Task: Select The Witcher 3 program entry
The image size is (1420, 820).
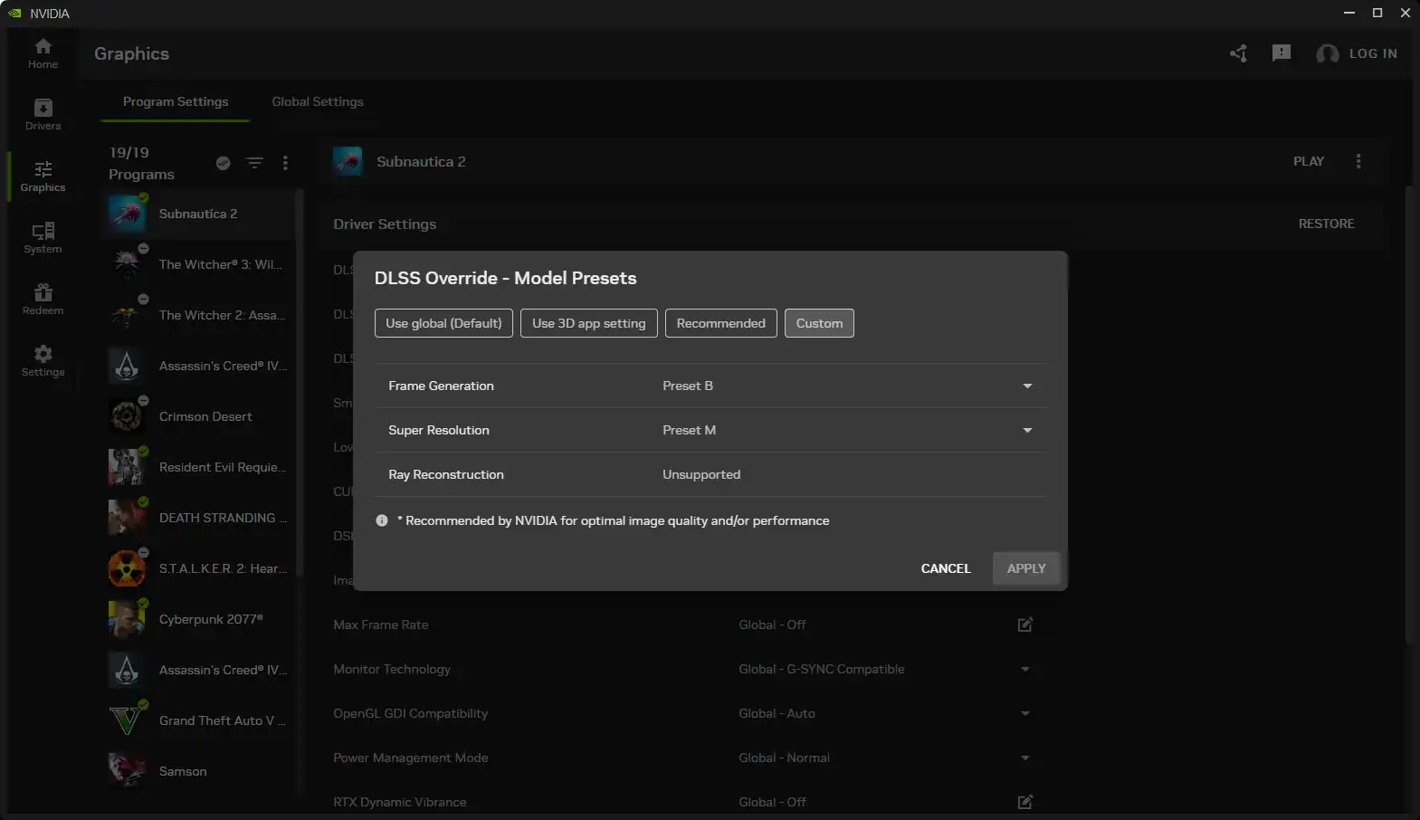Action: 200,264
